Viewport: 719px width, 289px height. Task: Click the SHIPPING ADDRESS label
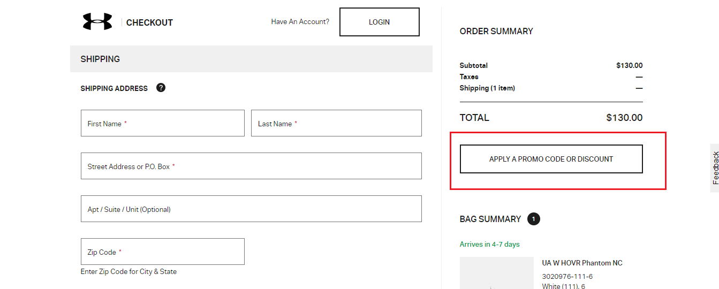pyautogui.click(x=114, y=88)
